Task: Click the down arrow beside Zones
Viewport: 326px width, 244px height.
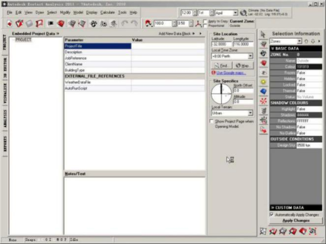Action: click(312, 41)
